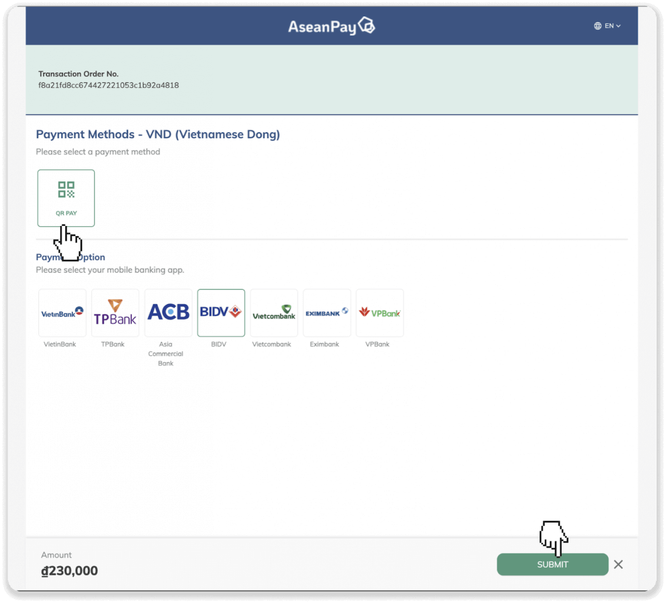Select the Eximbank logo tile
The width and height of the screenshot is (666, 603).
coord(327,313)
